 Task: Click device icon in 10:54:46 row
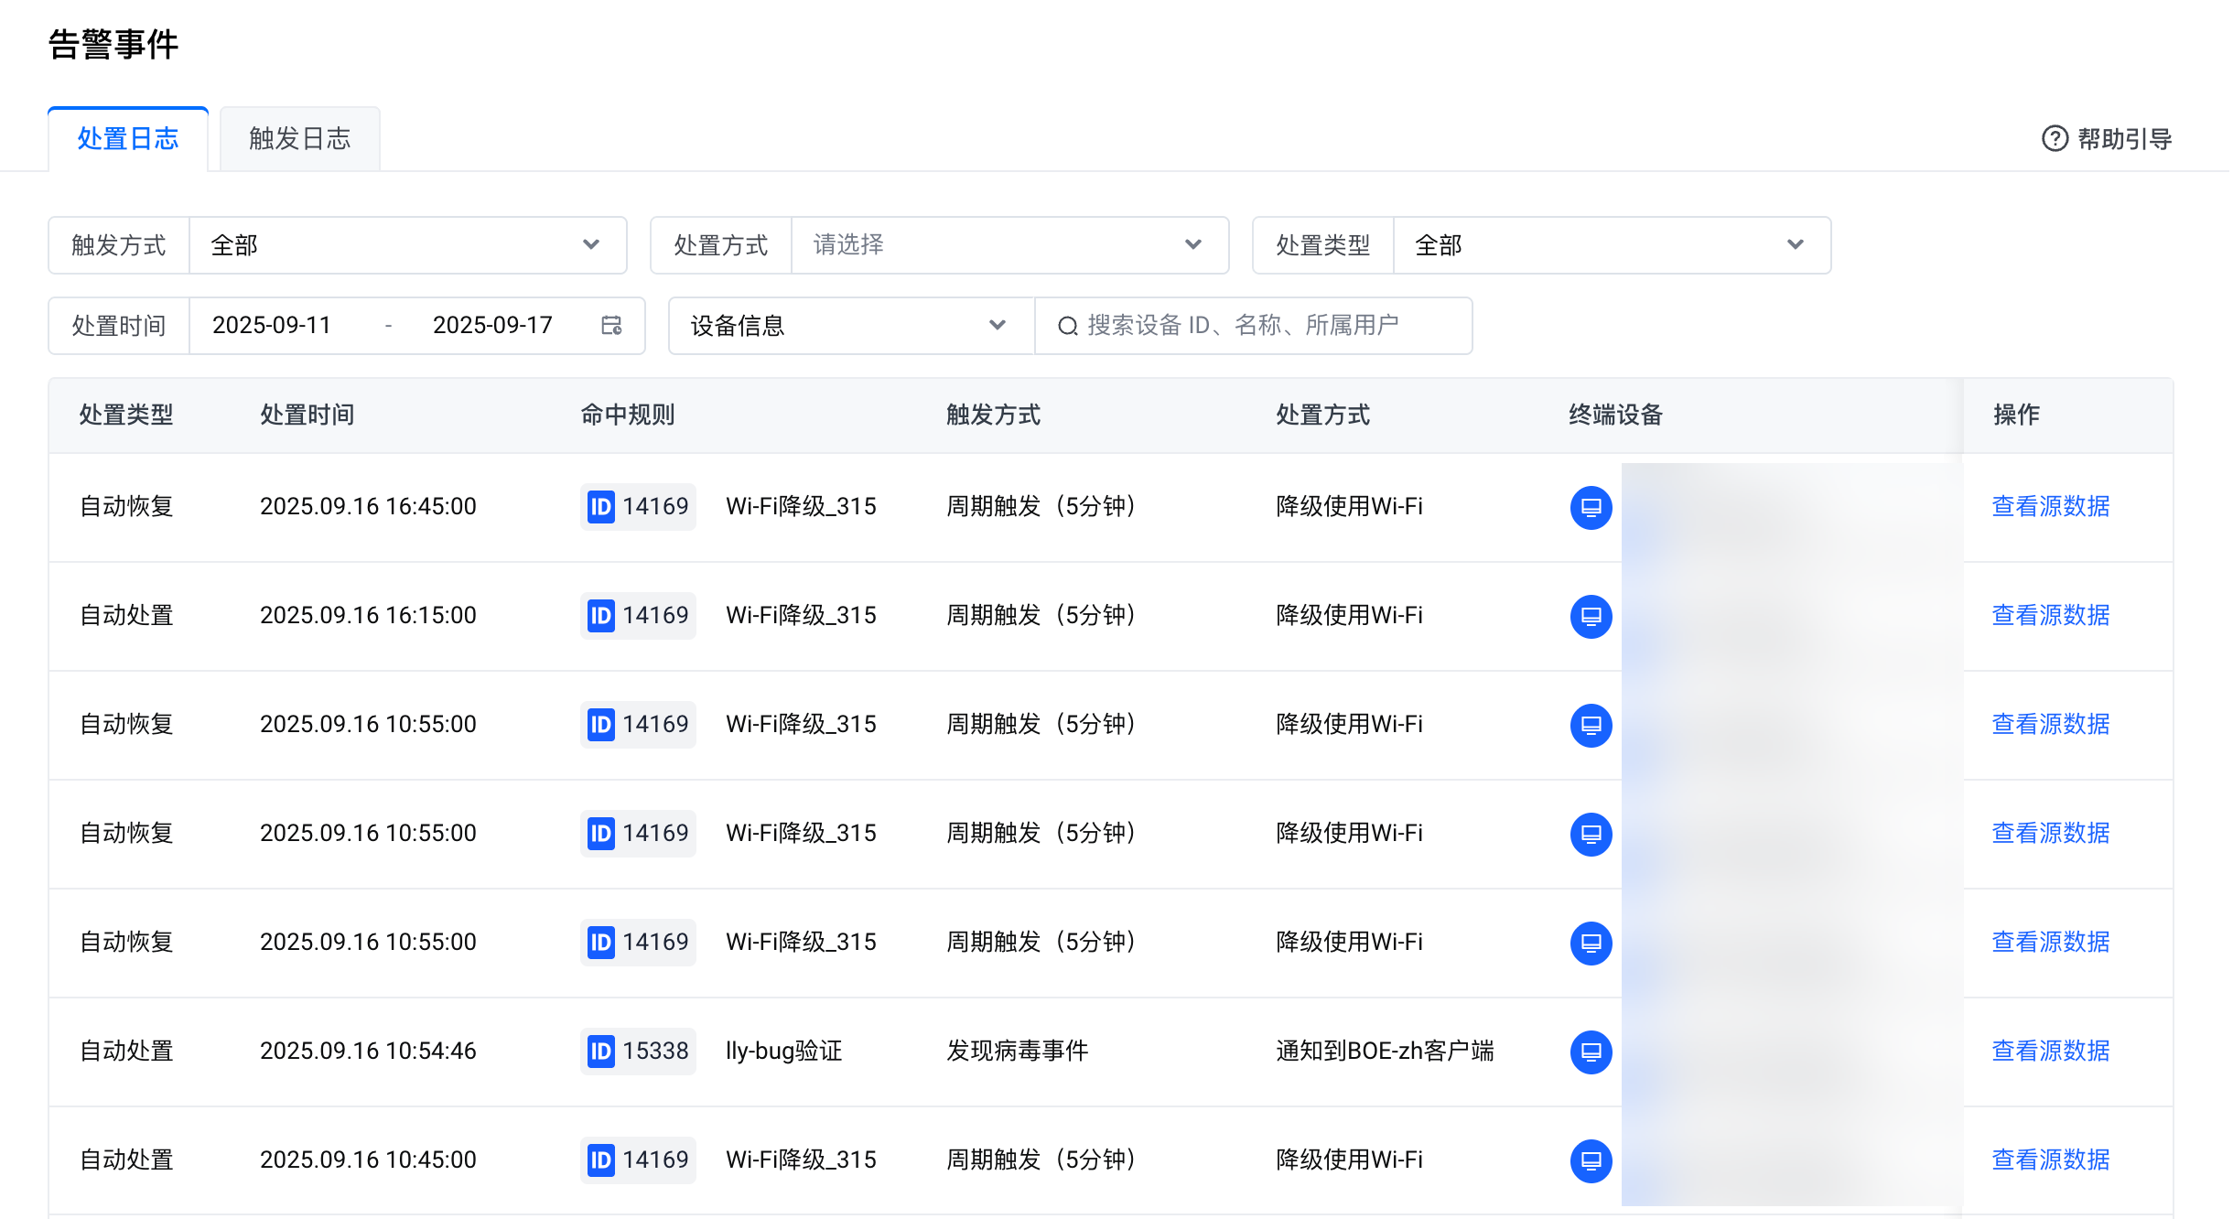(1591, 1052)
